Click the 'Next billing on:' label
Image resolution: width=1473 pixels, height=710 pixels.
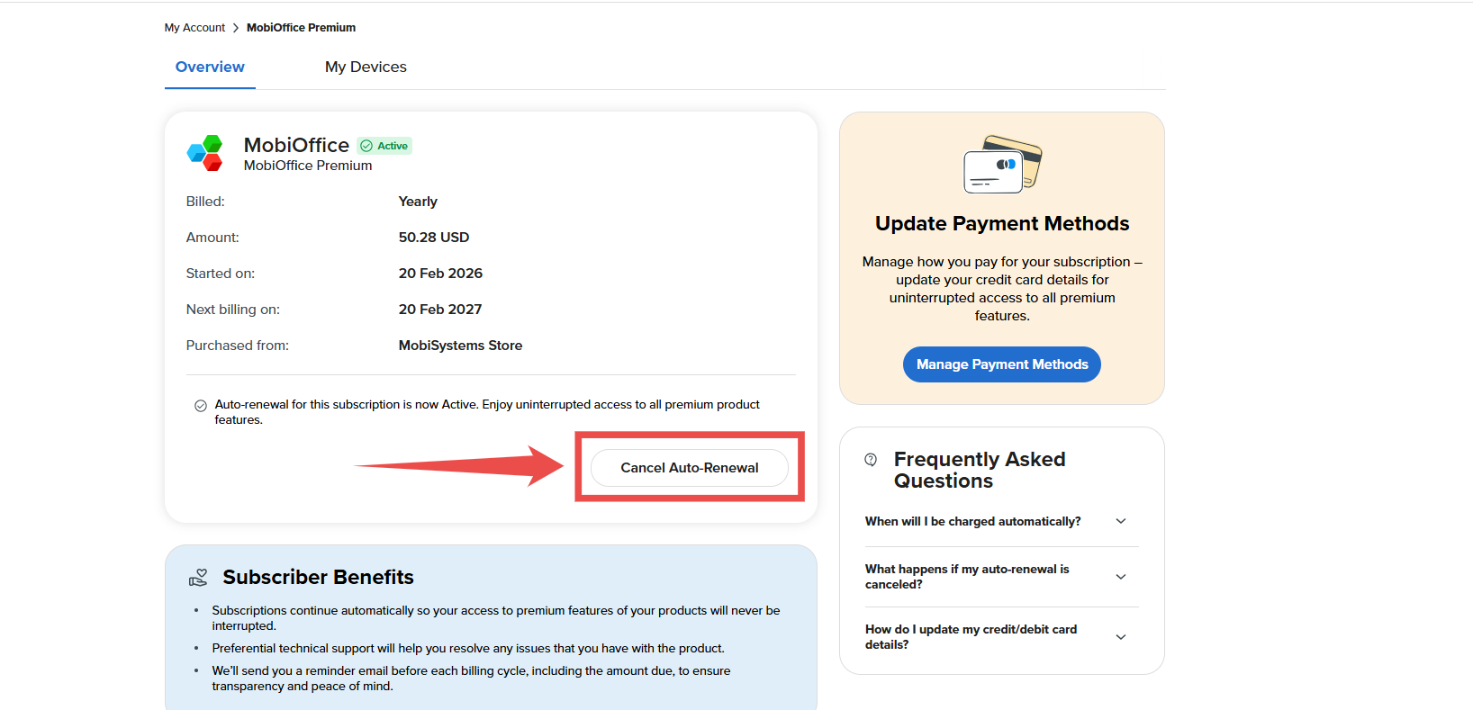(233, 310)
